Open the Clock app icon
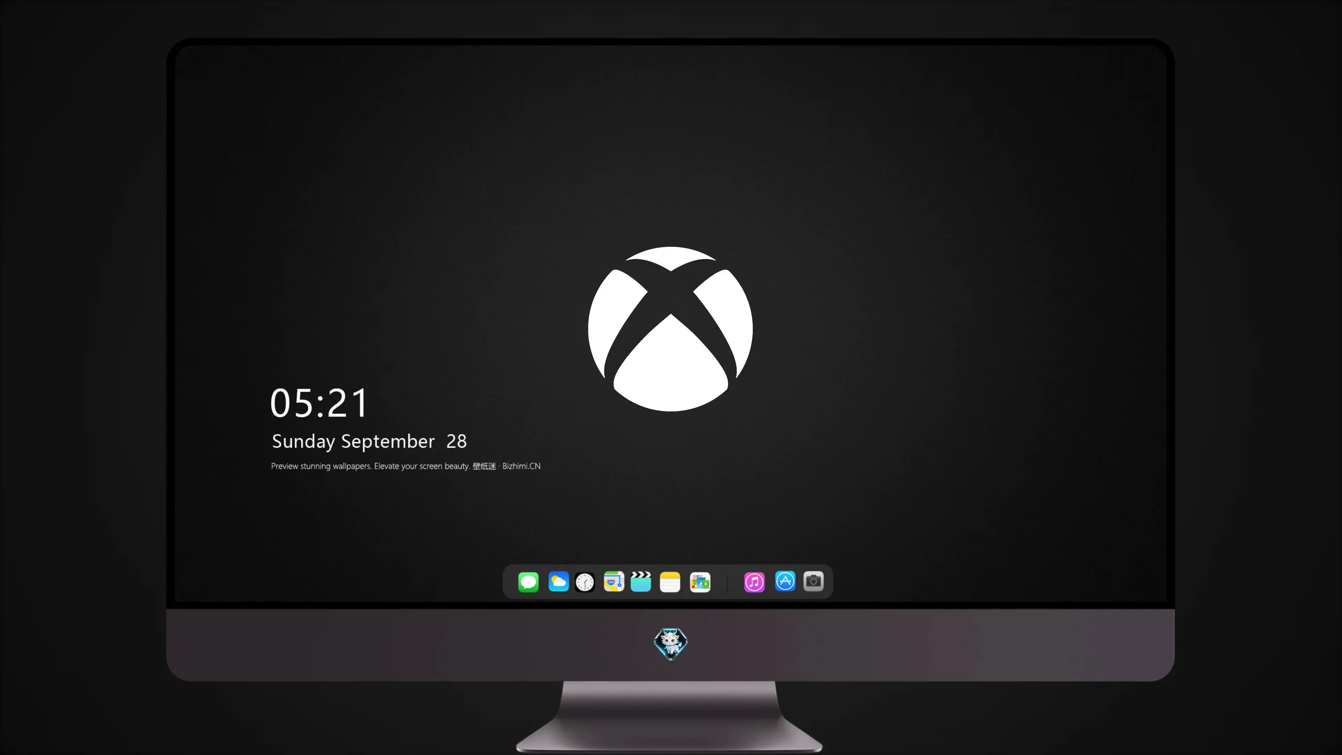Image resolution: width=1342 pixels, height=755 pixels. pos(585,582)
